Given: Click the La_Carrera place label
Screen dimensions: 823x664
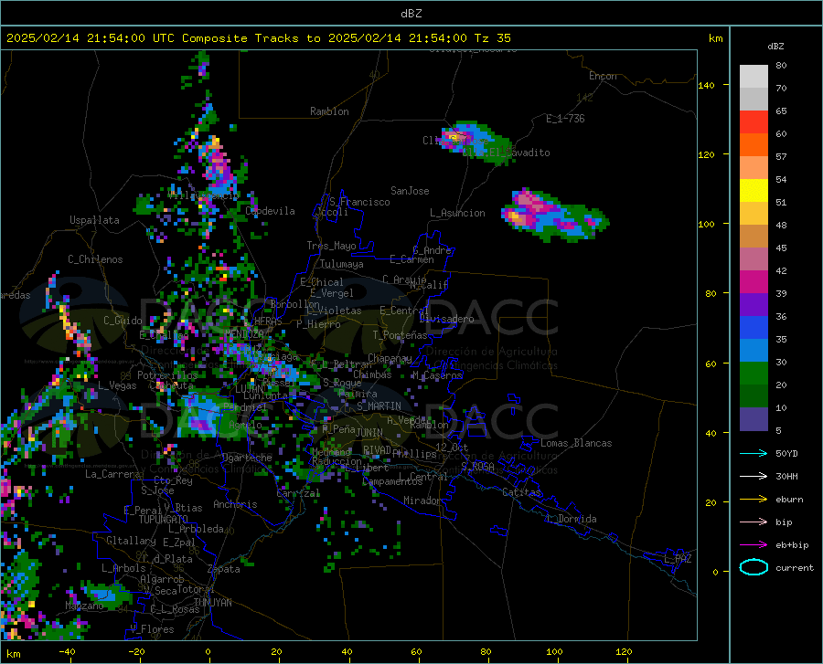Looking at the screenshot, I should [x=112, y=474].
